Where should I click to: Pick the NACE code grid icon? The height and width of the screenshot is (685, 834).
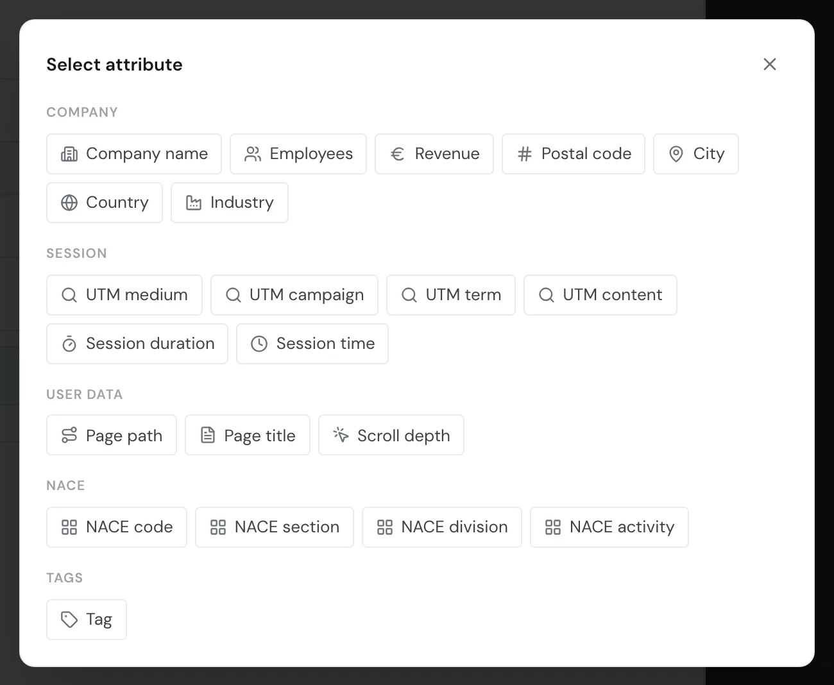click(x=69, y=527)
